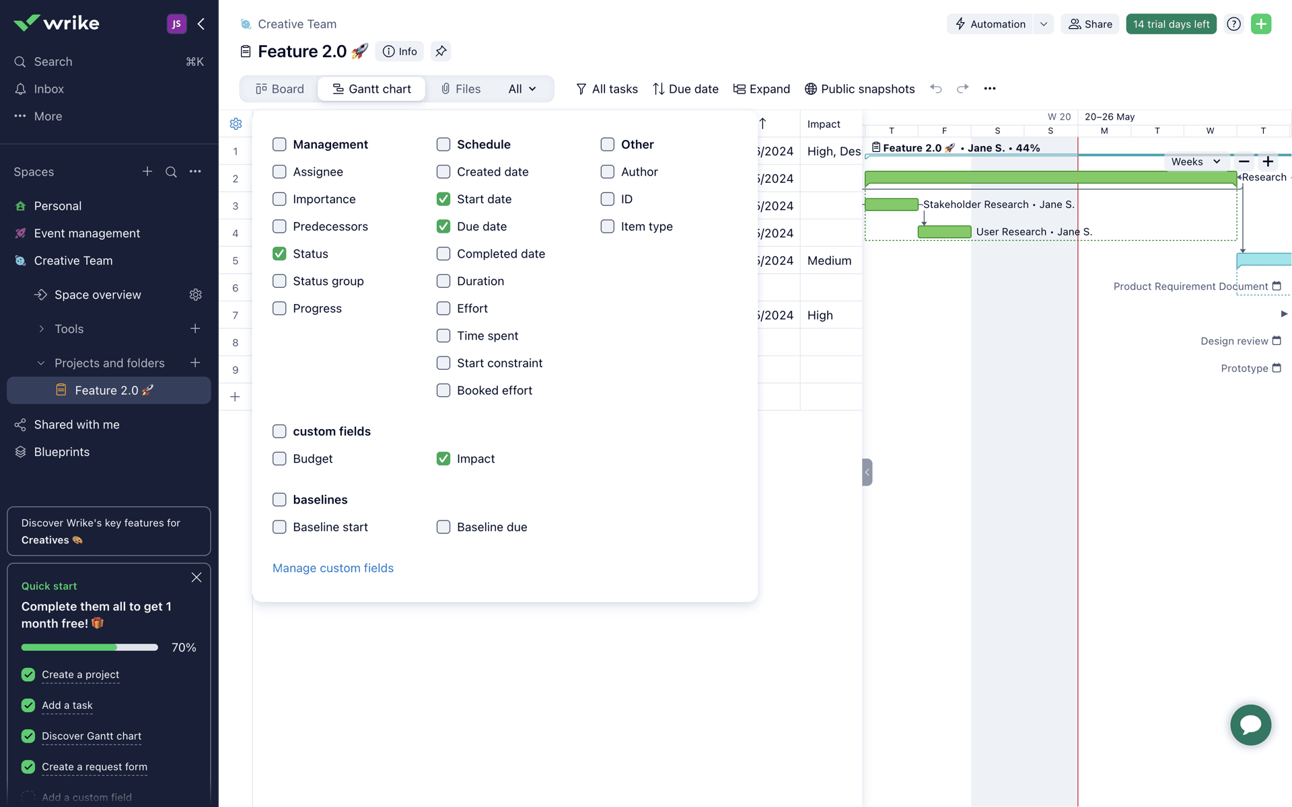Click the Quick start progress bar
The width and height of the screenshot is (1292, 807).
[89, 647]
